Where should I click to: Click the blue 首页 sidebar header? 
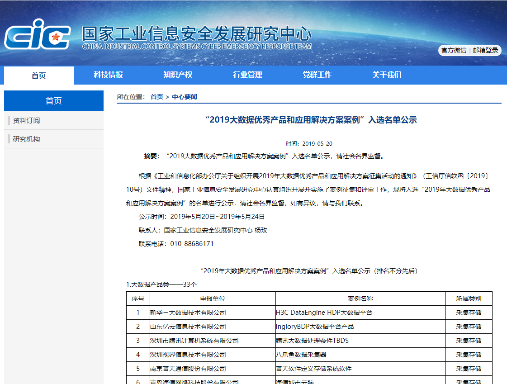[53, 100]
